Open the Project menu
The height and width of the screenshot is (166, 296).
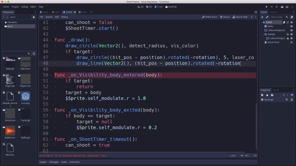[15, 7]
